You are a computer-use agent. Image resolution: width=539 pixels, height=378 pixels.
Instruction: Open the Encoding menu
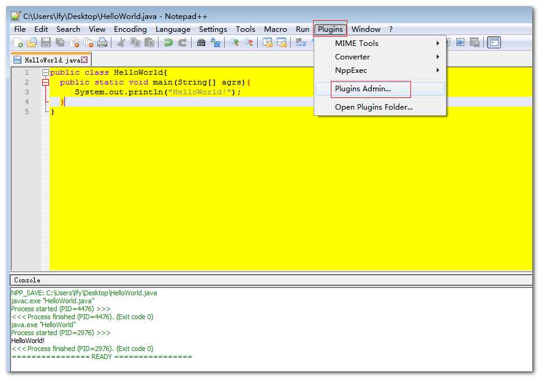coord(130,29)
